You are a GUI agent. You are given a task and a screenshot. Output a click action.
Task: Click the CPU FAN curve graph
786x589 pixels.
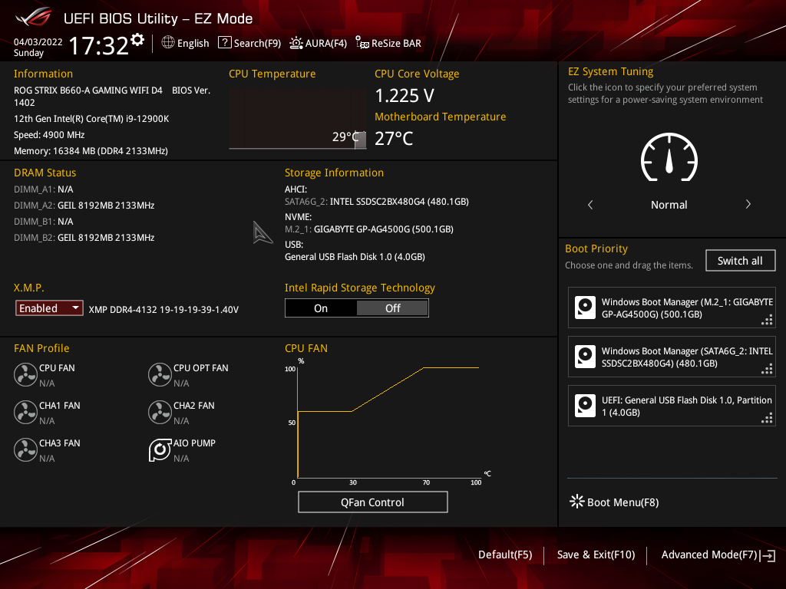click(x=388, y=423)
